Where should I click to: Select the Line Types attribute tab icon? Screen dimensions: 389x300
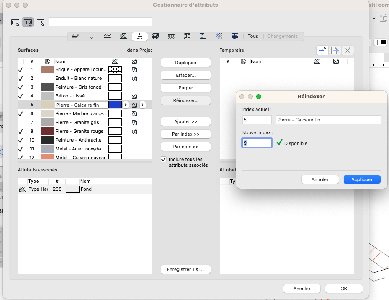click(x=107, y=36)
